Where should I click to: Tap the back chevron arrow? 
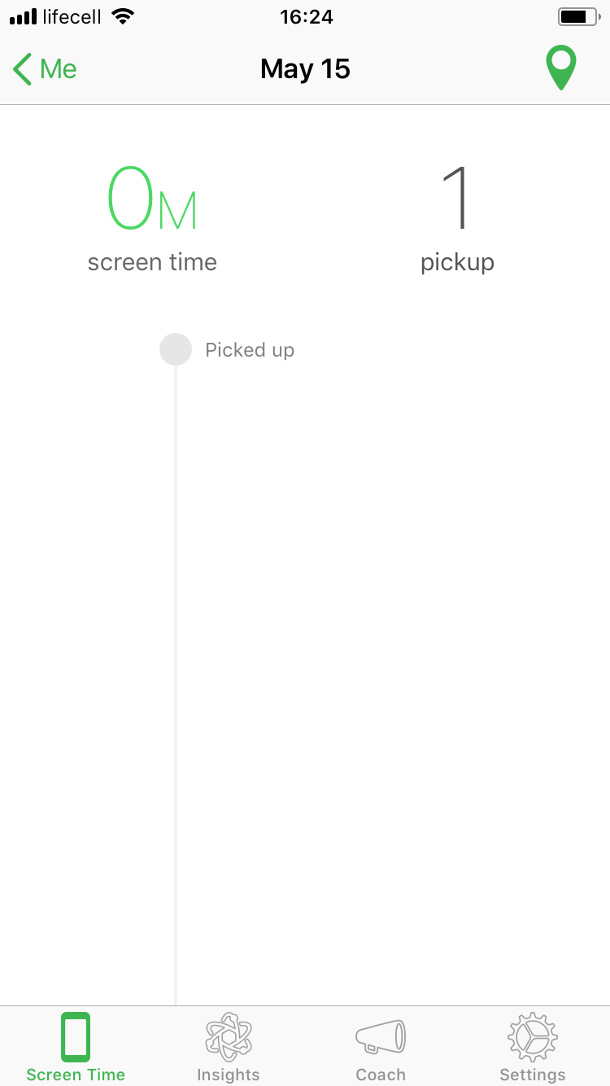23,69
